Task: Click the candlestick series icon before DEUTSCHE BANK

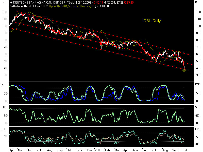Action: [x=11, y=3]
